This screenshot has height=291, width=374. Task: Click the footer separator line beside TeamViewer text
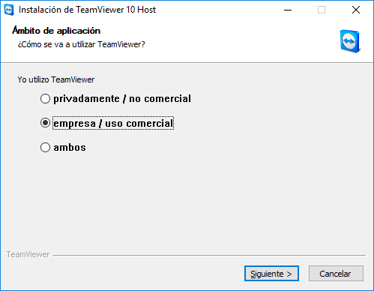pyautogui.click(x=209, y=255)
